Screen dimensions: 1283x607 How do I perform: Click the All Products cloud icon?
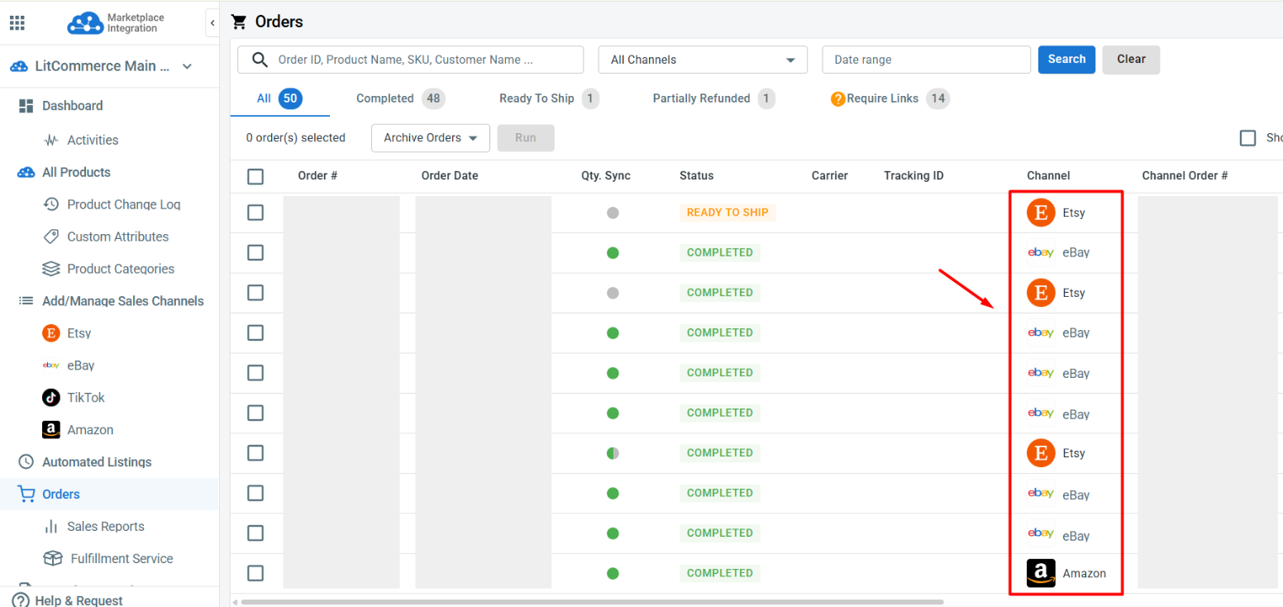tap(26, 172)
